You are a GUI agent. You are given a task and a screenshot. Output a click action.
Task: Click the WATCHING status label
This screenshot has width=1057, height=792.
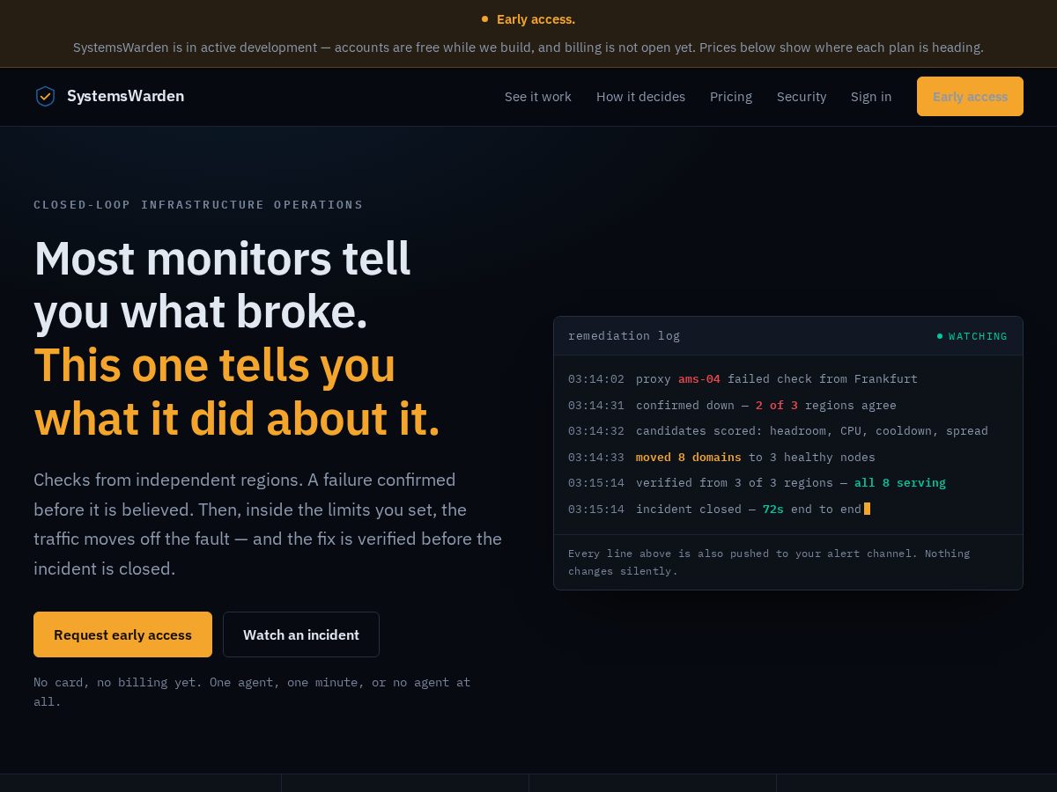click(x=978, y=336)
